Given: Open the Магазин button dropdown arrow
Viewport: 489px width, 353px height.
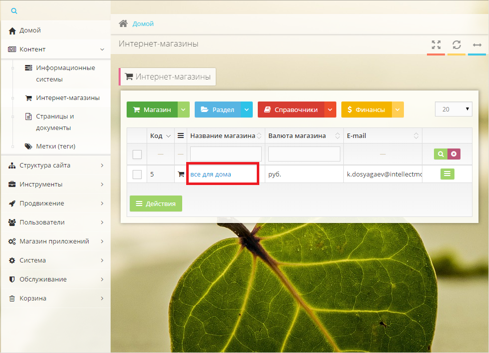Looking at the screenshot, I should [184, 109].
